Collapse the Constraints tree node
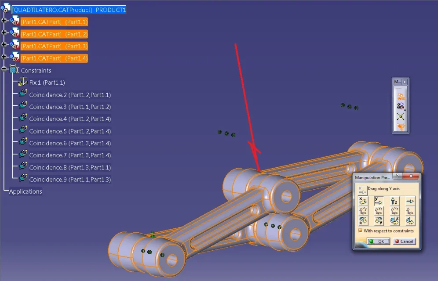The height and width of the screenshot is (281, 438). click(4, 69)
